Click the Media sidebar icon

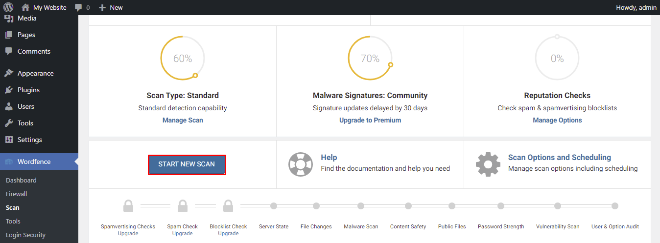9,19
